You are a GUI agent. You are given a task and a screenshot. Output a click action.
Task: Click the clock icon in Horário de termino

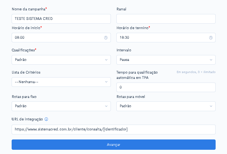click(211, 38)
